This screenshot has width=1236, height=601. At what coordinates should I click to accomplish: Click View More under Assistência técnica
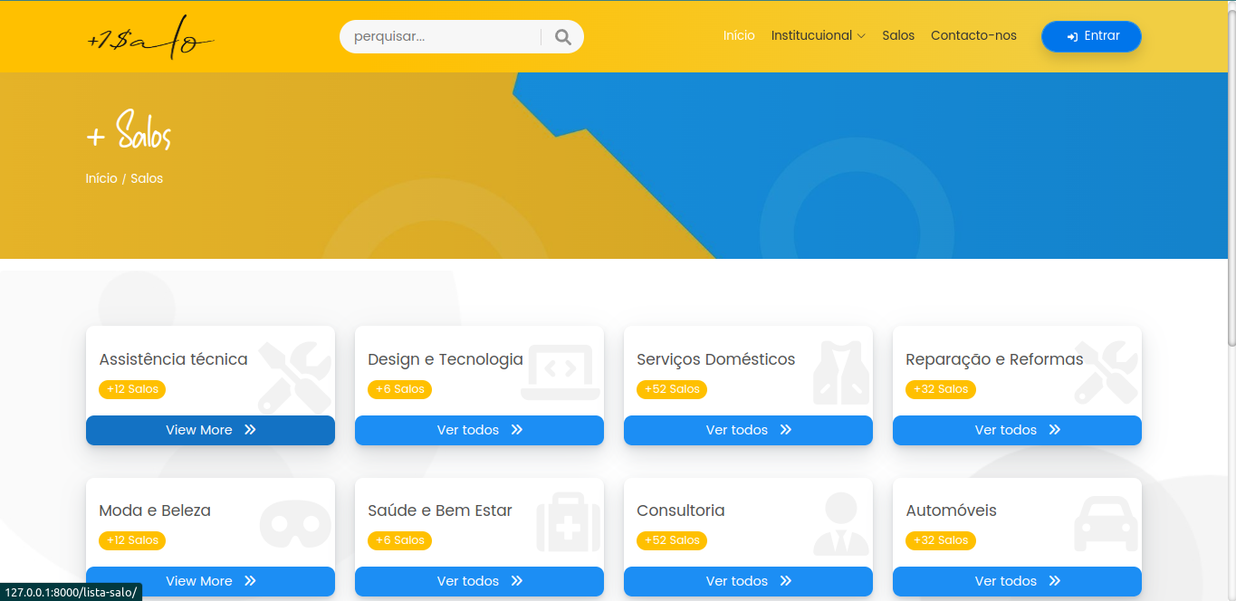(210, 430)
